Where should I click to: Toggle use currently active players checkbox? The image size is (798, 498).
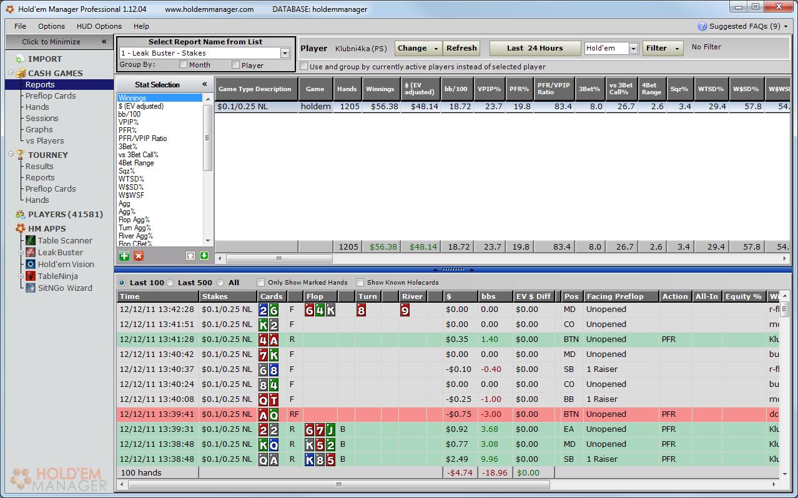click(303, 66)
